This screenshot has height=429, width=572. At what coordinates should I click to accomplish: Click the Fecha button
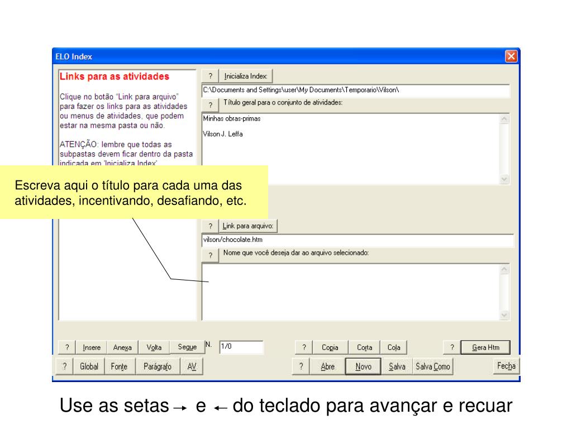click(x=506, y=365)
